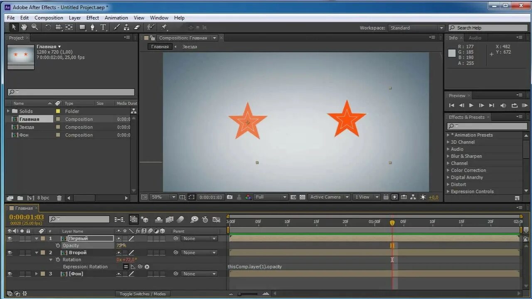Expand the Фон layer twirl arrow
Image resolution: width=532 pixels, height=299 pixels.
tap(36, 274)
